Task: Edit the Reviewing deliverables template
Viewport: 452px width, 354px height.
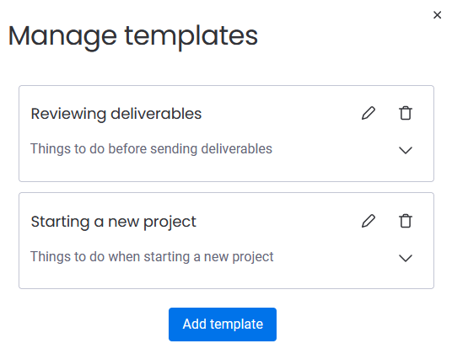Action: click(369, 113)
